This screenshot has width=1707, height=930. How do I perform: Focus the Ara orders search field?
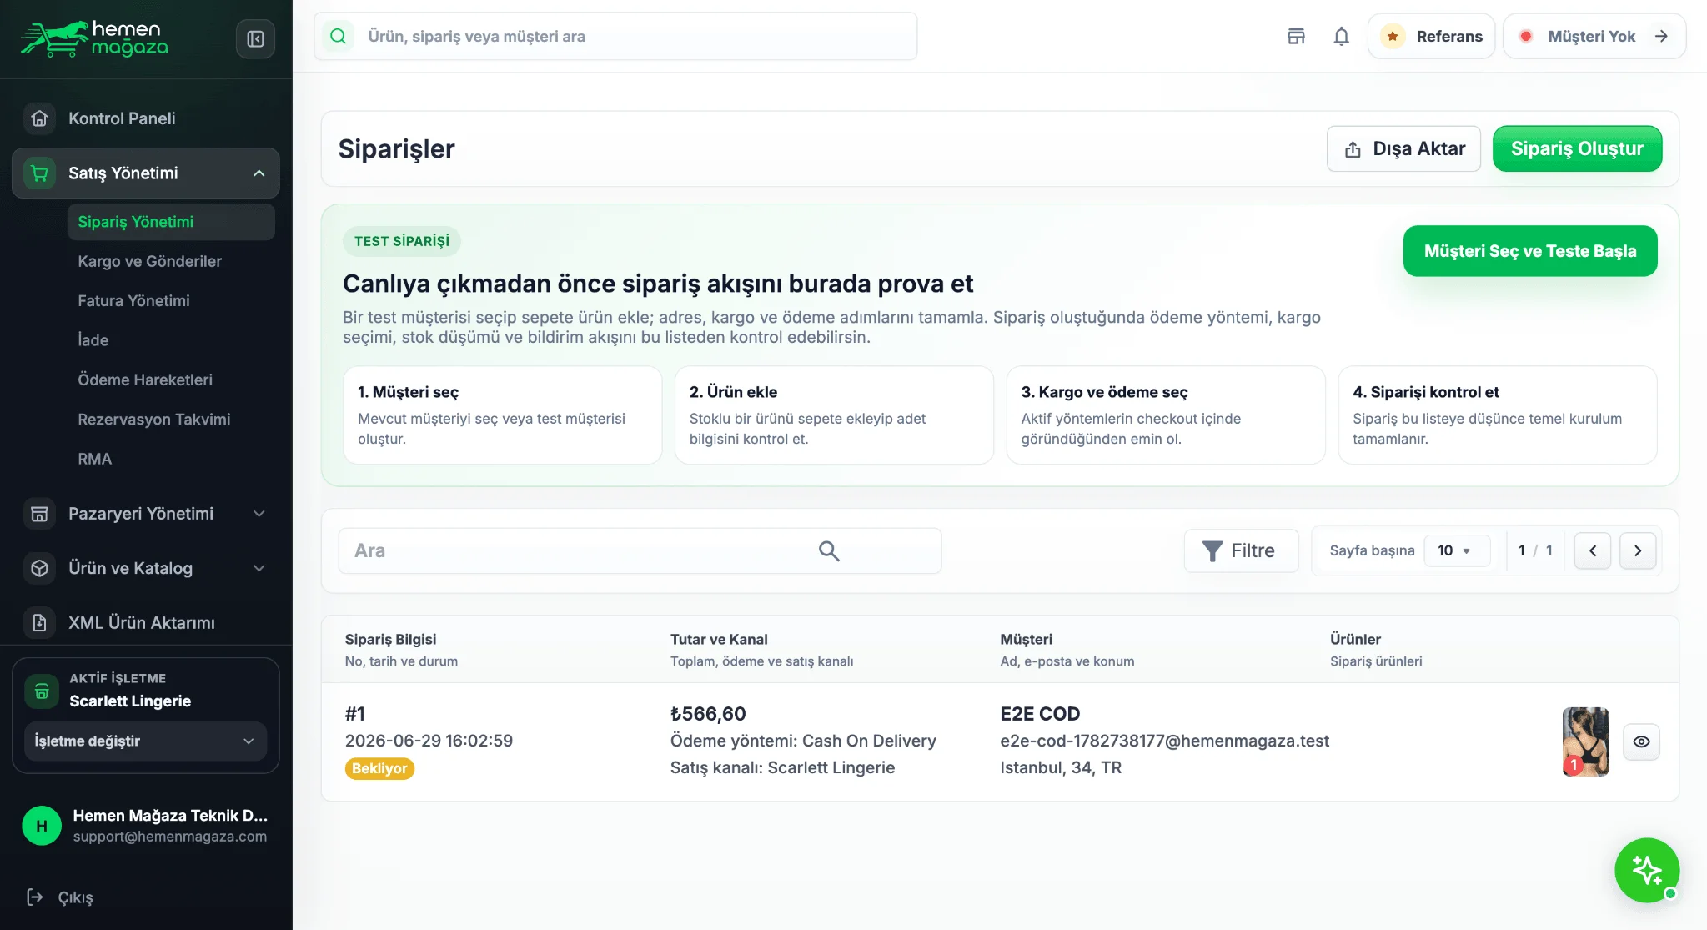640,550
